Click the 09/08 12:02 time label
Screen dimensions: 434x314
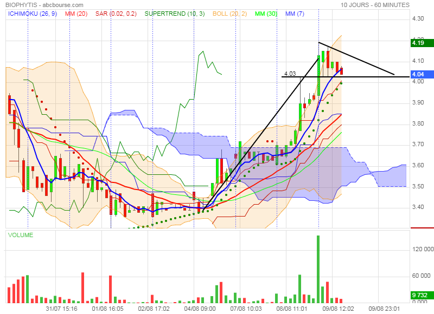click(338, 309)
